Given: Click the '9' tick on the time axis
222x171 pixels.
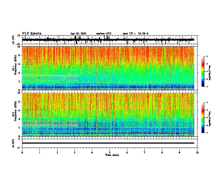Looking at the screenshot, I should pyautogui.click(x=179, y=153).
